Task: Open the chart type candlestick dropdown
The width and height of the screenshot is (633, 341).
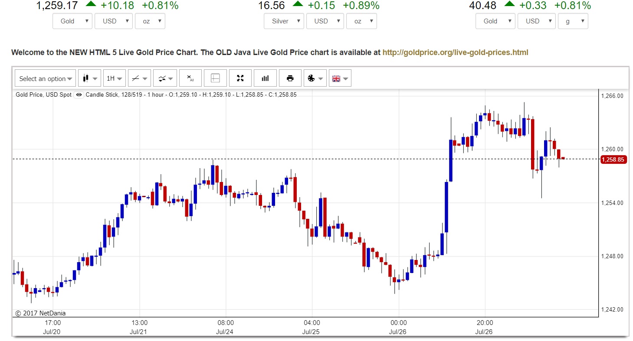Action: [x=90, y=78]
